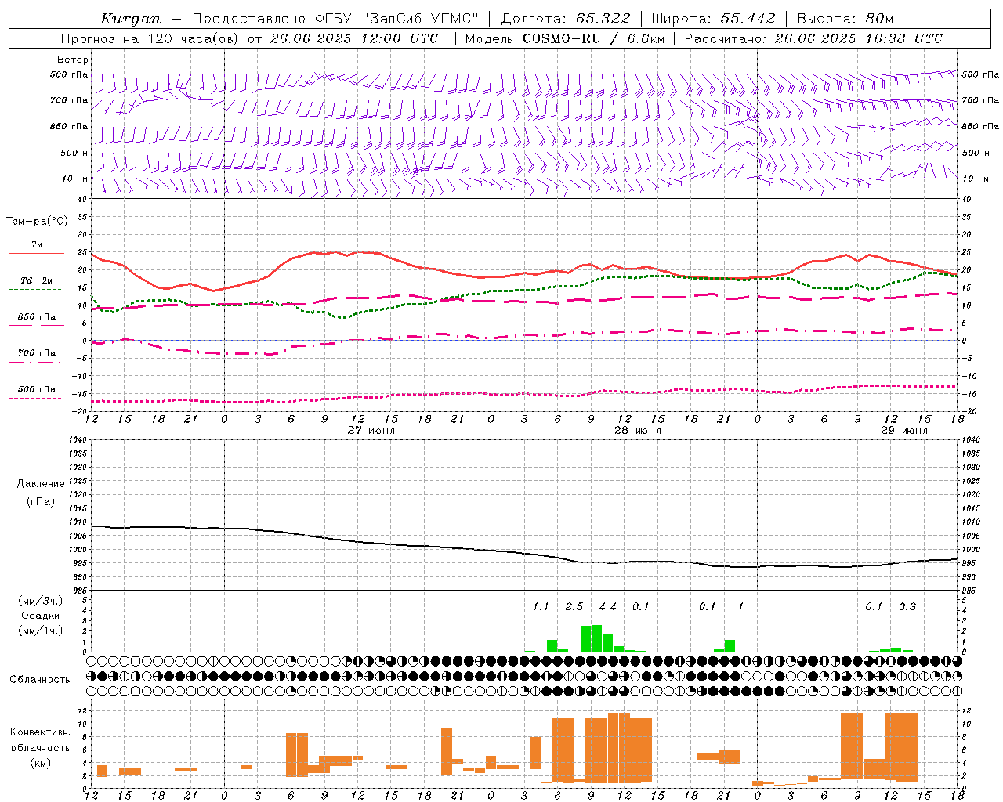Image resolution: width=1003 pixels, height=802 pixels.
Task: Click the 'Td 2м' dew point legend
Action: click(36, 280)
